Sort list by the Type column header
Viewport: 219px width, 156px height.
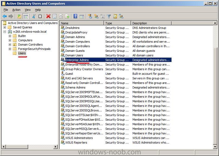tap(117, 23)
